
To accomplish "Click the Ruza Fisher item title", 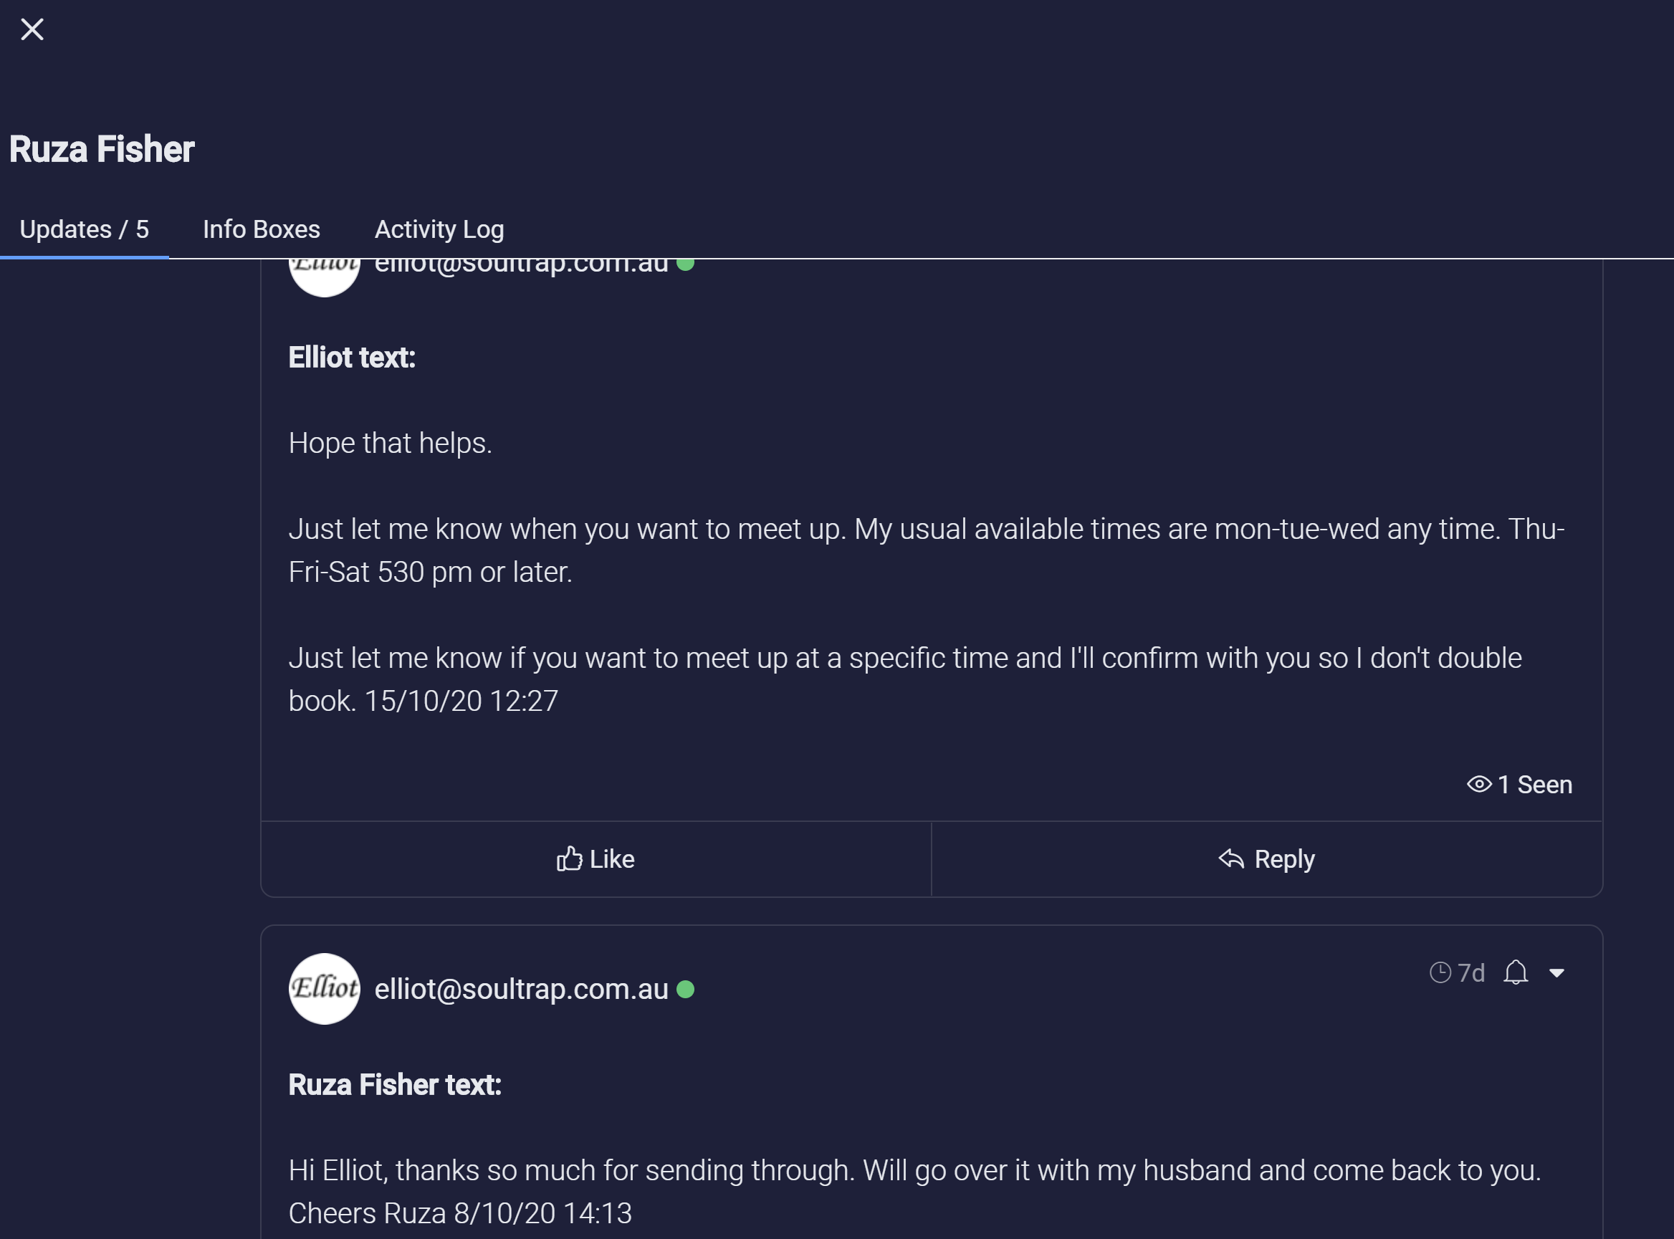I will click(x=102, y=149).
